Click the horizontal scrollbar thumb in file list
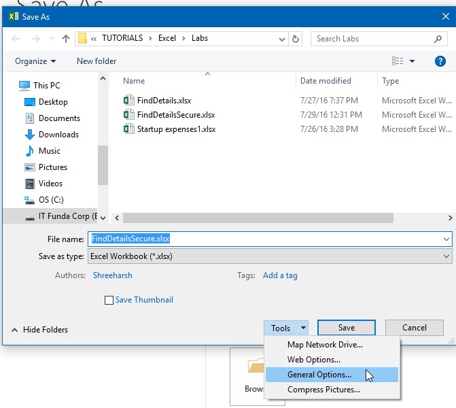This screenshot has width=456, height=408. tap(258, 218)
